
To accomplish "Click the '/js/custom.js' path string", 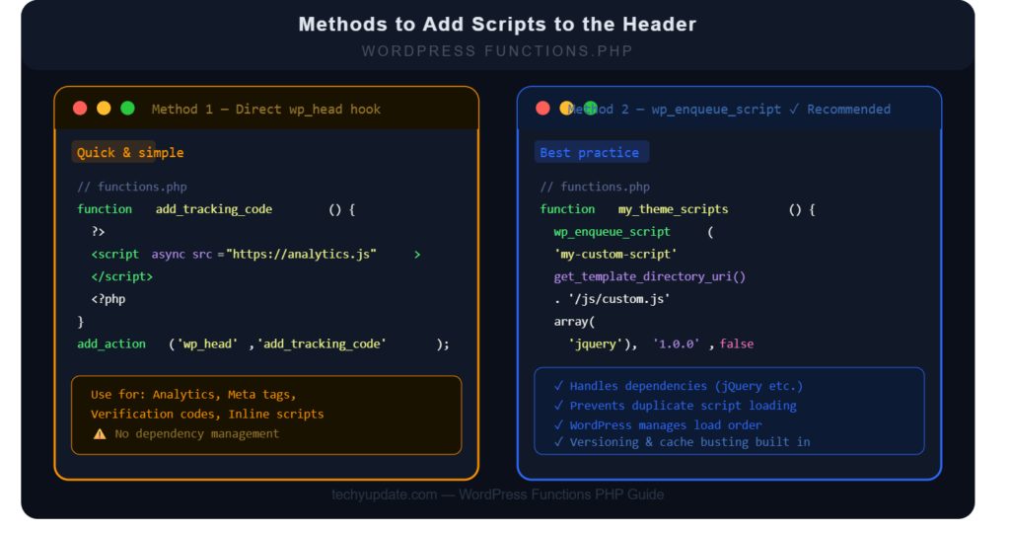I will point(619,299).
